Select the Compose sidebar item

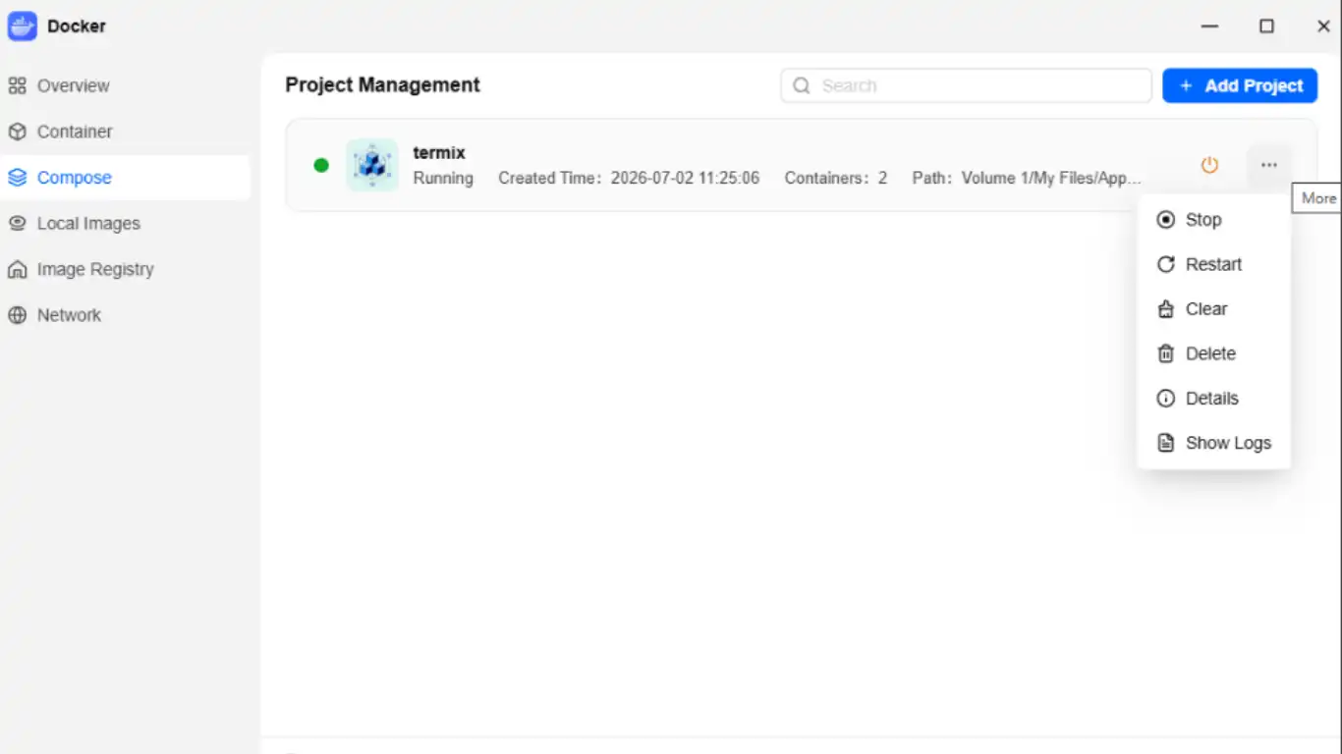click(125, 178)
